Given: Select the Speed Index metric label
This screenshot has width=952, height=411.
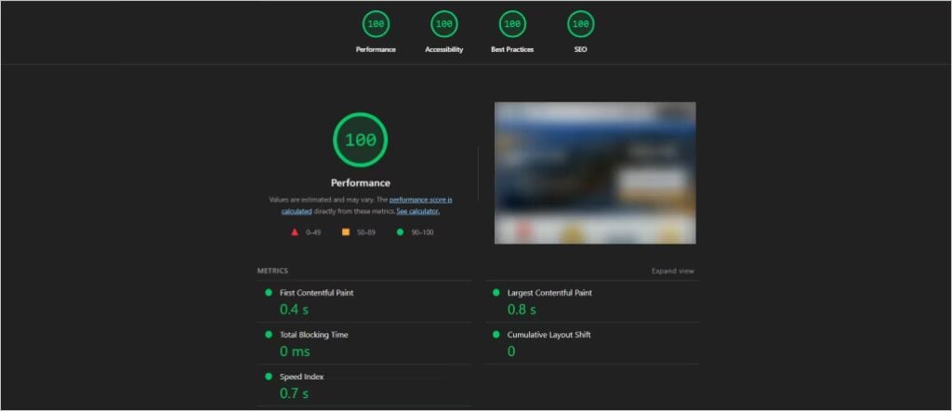Looking at the screenshot, I should 302,377.
